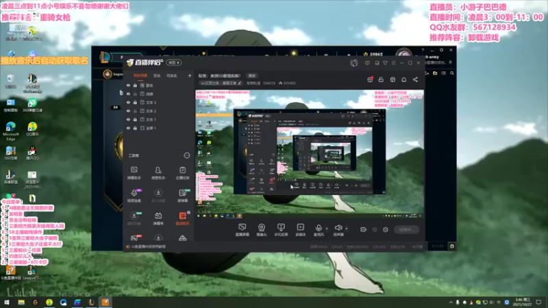Open the 主播任务 tool
The image size is (548, 308).
click(x=182, y=173)
